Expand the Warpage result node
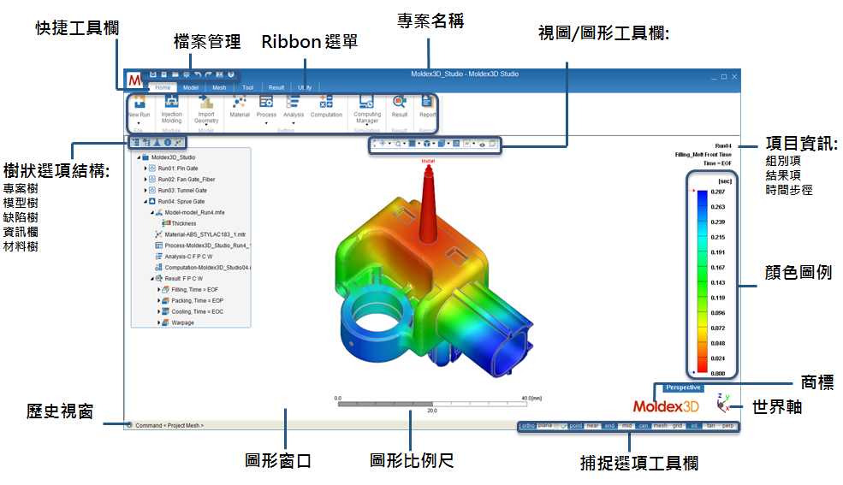The image size is (843, 485). pyautogui.click(x=158, y=322)
